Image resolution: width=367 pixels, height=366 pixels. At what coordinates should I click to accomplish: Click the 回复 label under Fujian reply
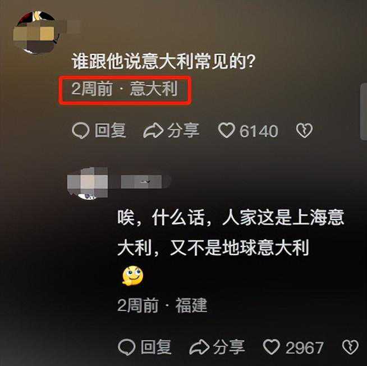(x=156, y=347)
